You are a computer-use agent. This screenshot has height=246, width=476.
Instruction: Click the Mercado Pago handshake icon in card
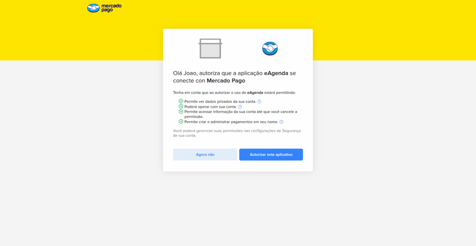[270, 48]
